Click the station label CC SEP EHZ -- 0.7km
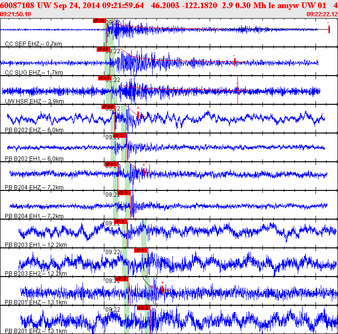Screen dimensions: 338x334 (x=34, y=44)
